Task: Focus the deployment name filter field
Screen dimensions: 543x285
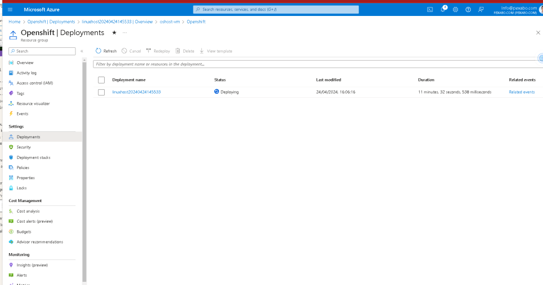Action: tap(317, 64)
